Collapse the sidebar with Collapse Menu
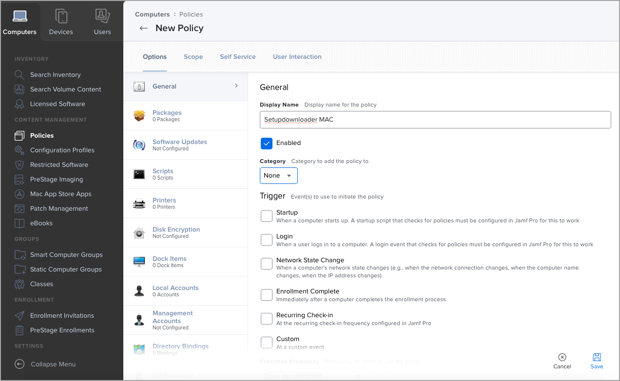620x381 pixels. coord(19,364)
